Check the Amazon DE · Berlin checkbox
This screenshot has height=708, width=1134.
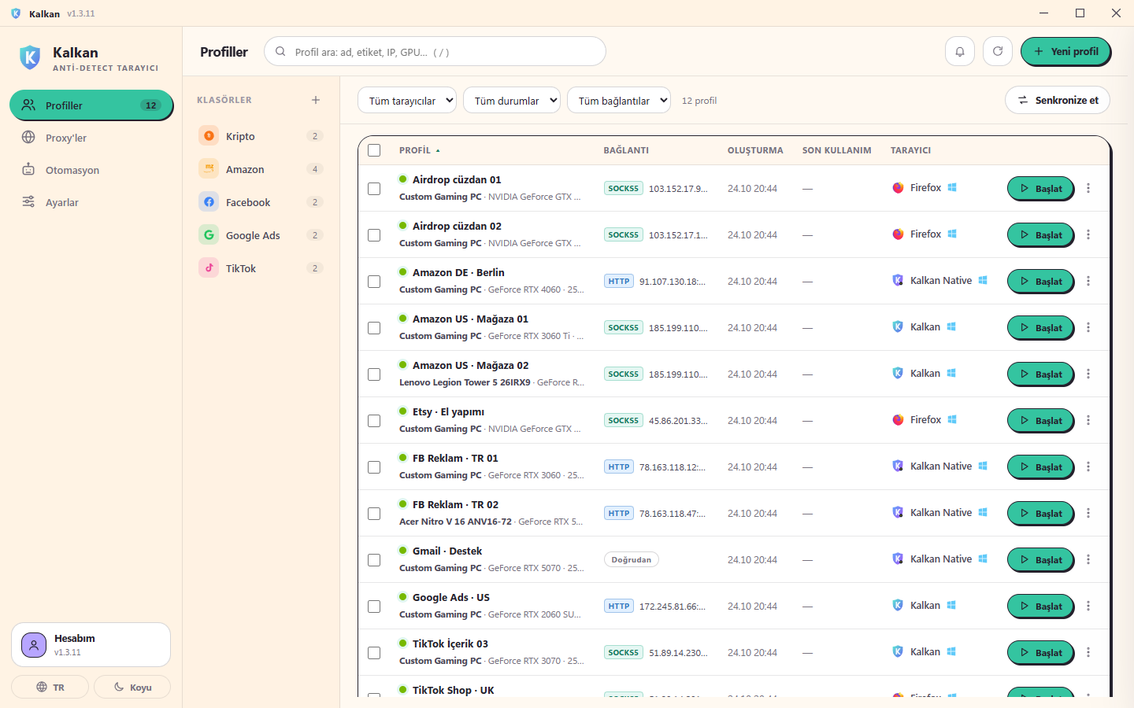(x=374, y=282)
